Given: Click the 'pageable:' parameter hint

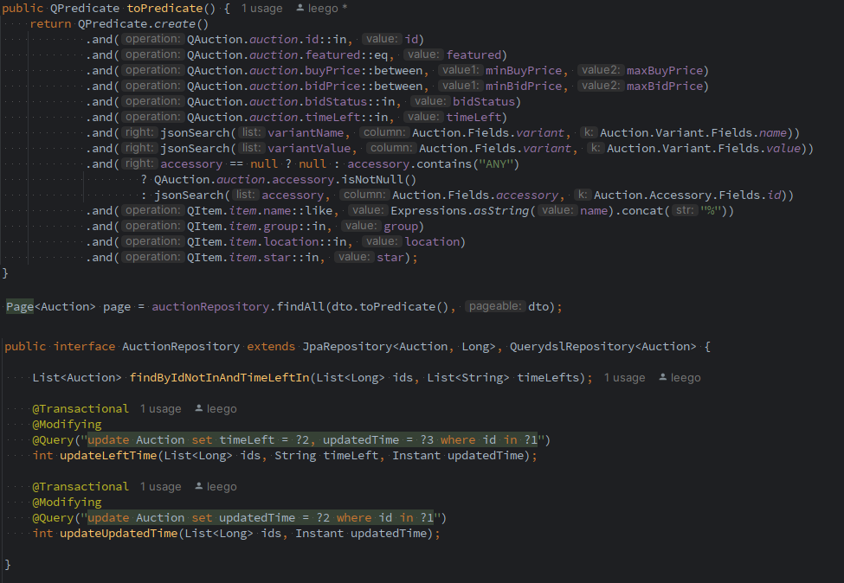Looking at the screenshot, I should (x=494, y=306).
